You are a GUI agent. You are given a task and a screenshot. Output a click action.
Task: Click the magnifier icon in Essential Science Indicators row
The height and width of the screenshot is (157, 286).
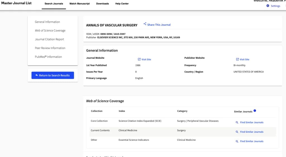[x=237, y=141]
